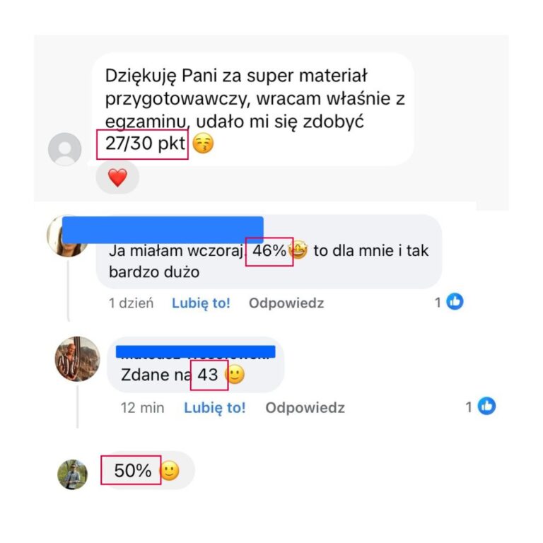543x543 pixels.
Task: Like the 46% comment with Lubię to!
Action: [201, 303]
